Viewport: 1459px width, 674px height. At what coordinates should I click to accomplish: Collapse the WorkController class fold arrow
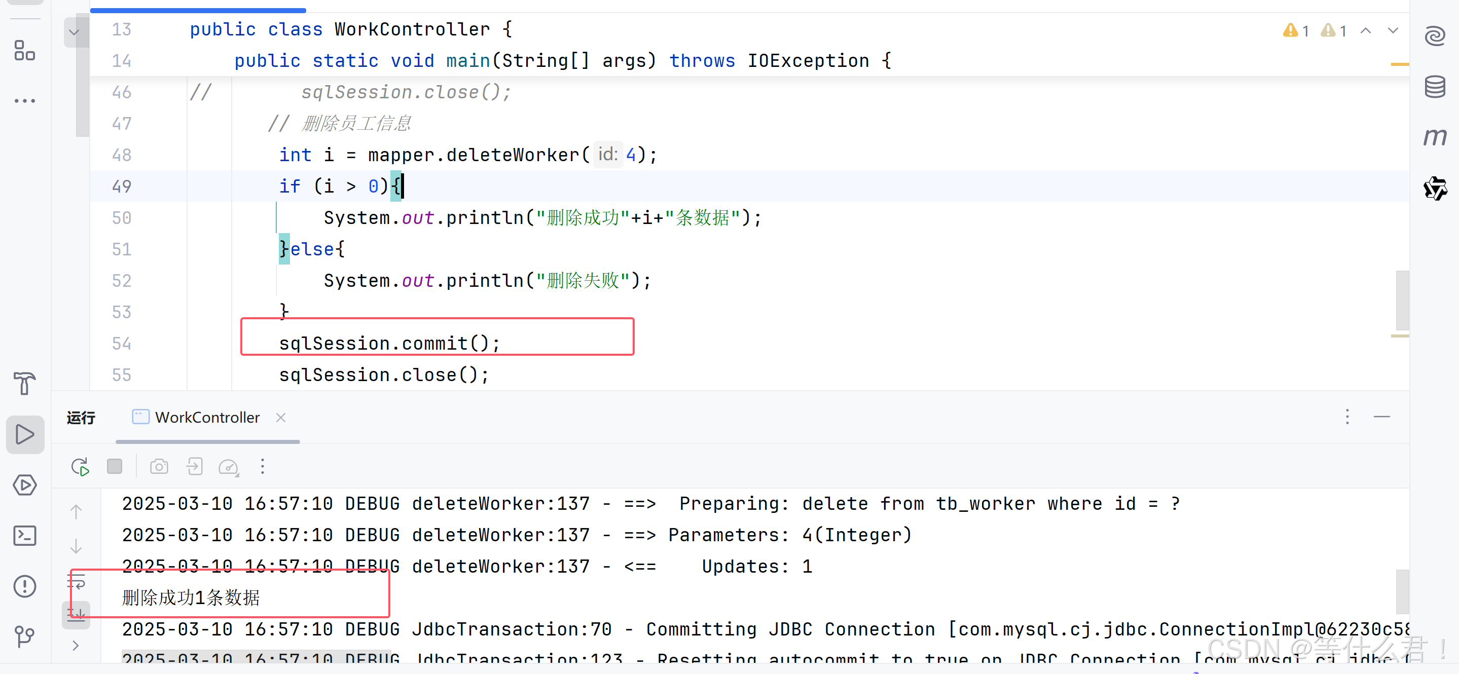74,32
